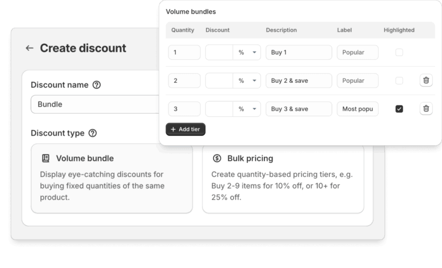Click the help icon next to Discount name
Viewport: 442px width, 268px height.
click(96, 85)
